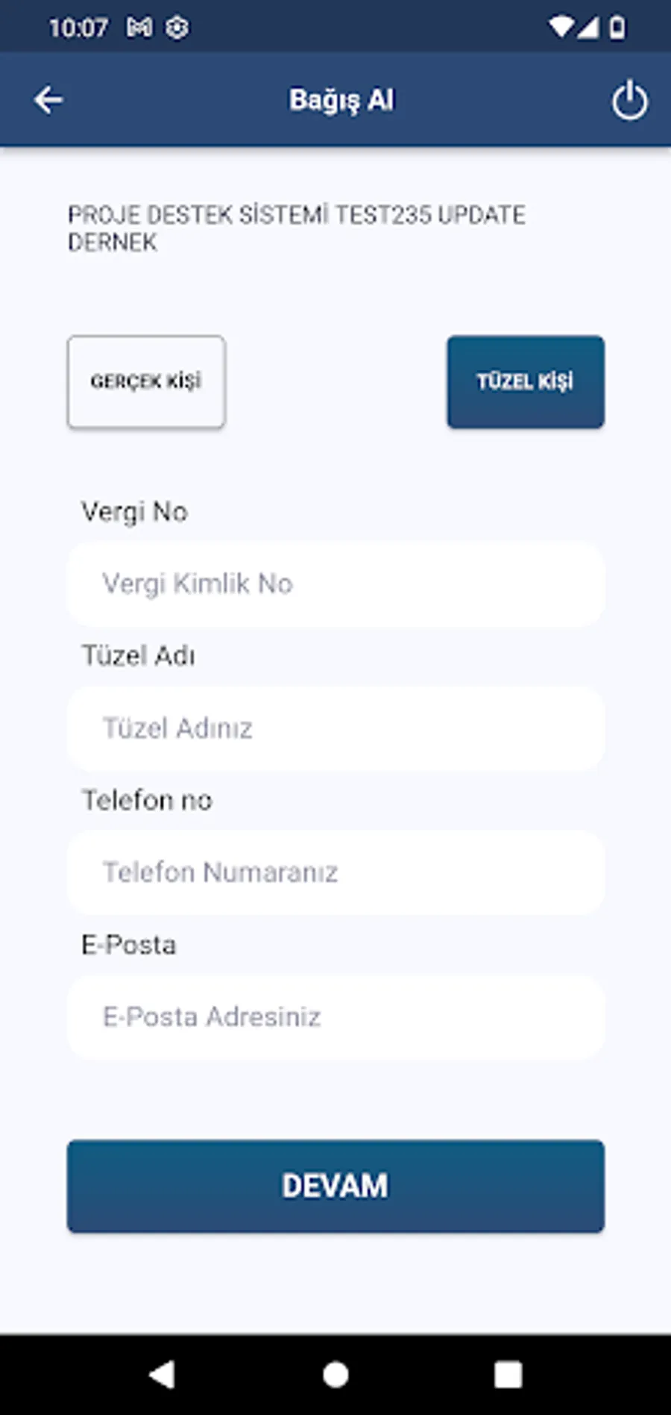This screenshot has height=1415, width=671.
Task: Tap the Telefon Numaranız input field
Action: point(335,872)
